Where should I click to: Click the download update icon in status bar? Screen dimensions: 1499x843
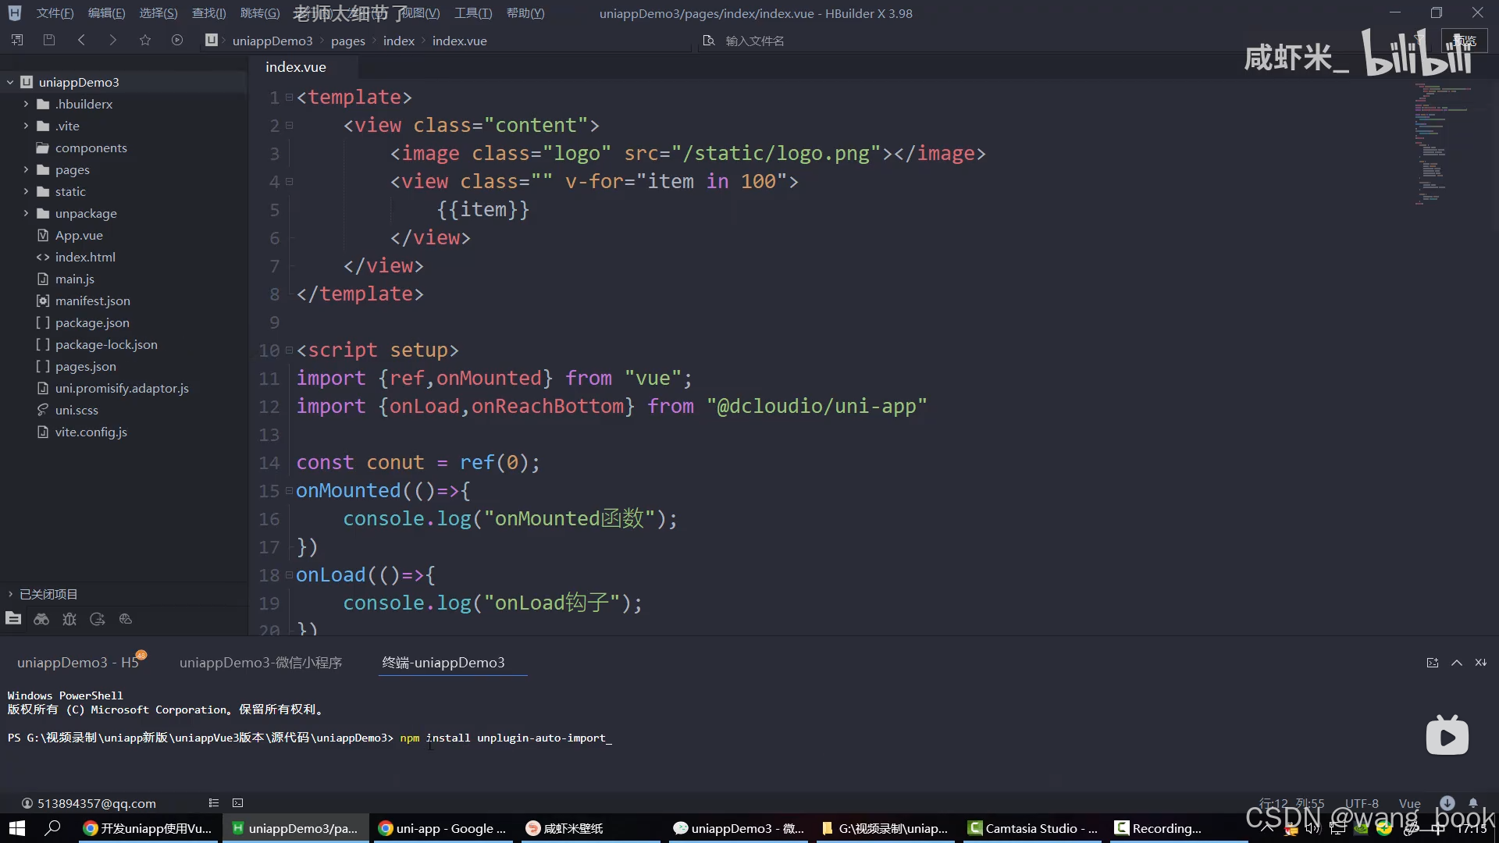[1447, 802]
